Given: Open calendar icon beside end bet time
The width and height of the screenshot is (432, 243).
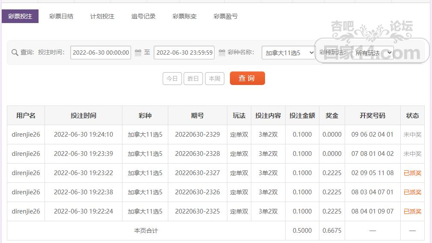Looking at the screenshot, I should coord(222,52).
